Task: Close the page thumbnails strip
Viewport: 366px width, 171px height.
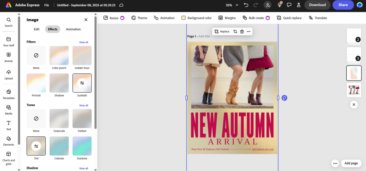Action: click(354, 104)
